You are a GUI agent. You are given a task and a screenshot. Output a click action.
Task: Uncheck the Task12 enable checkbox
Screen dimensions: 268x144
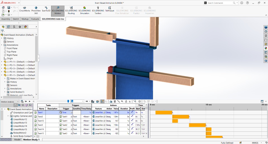pos(35,121)
